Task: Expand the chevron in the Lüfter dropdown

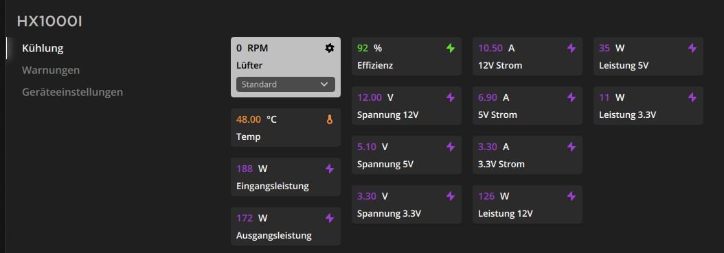Action: 324,84
